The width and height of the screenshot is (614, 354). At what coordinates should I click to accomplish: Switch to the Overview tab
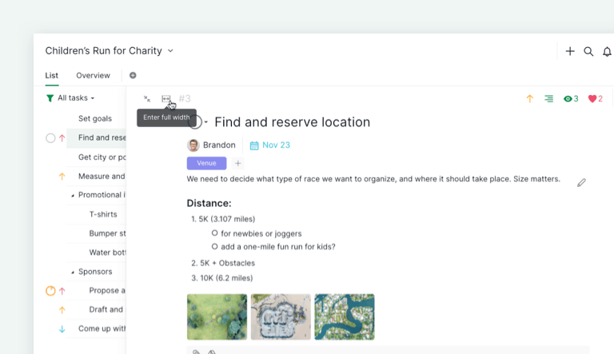pos(94,75)
